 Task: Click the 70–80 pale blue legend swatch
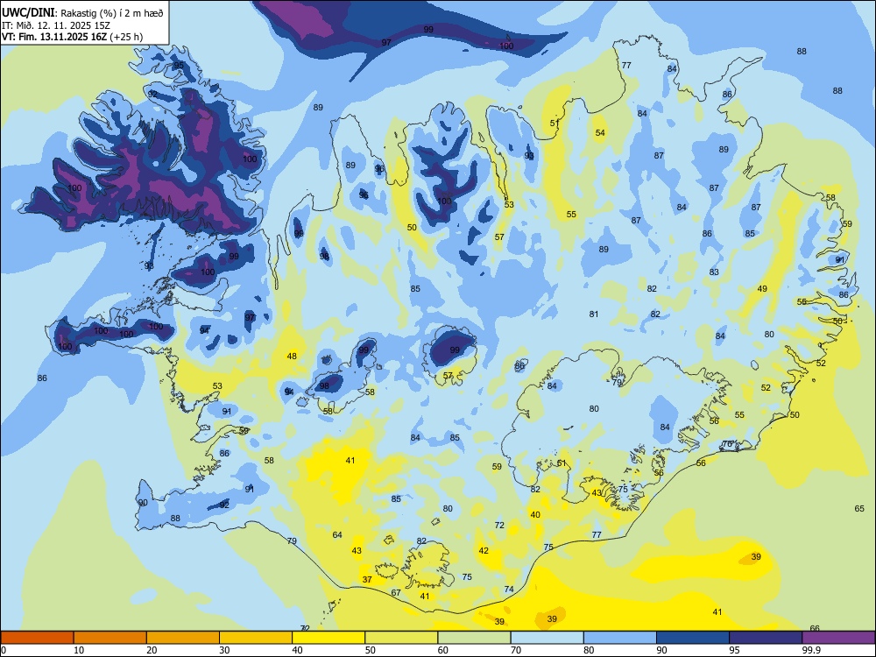547,638
